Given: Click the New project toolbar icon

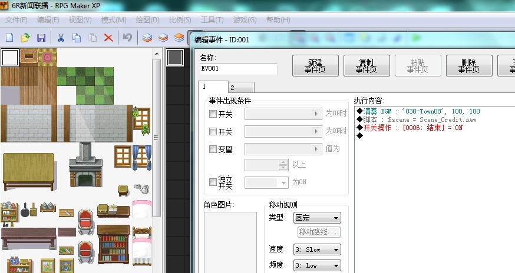Looking at the screenshot, I should coord(9,38).
